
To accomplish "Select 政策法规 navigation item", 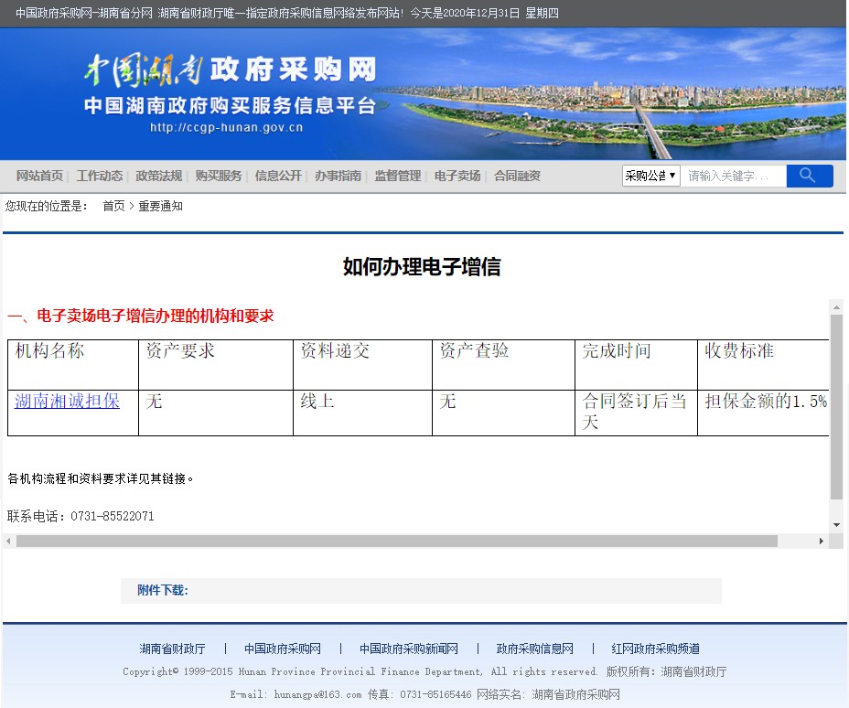I will pos(158,176).
